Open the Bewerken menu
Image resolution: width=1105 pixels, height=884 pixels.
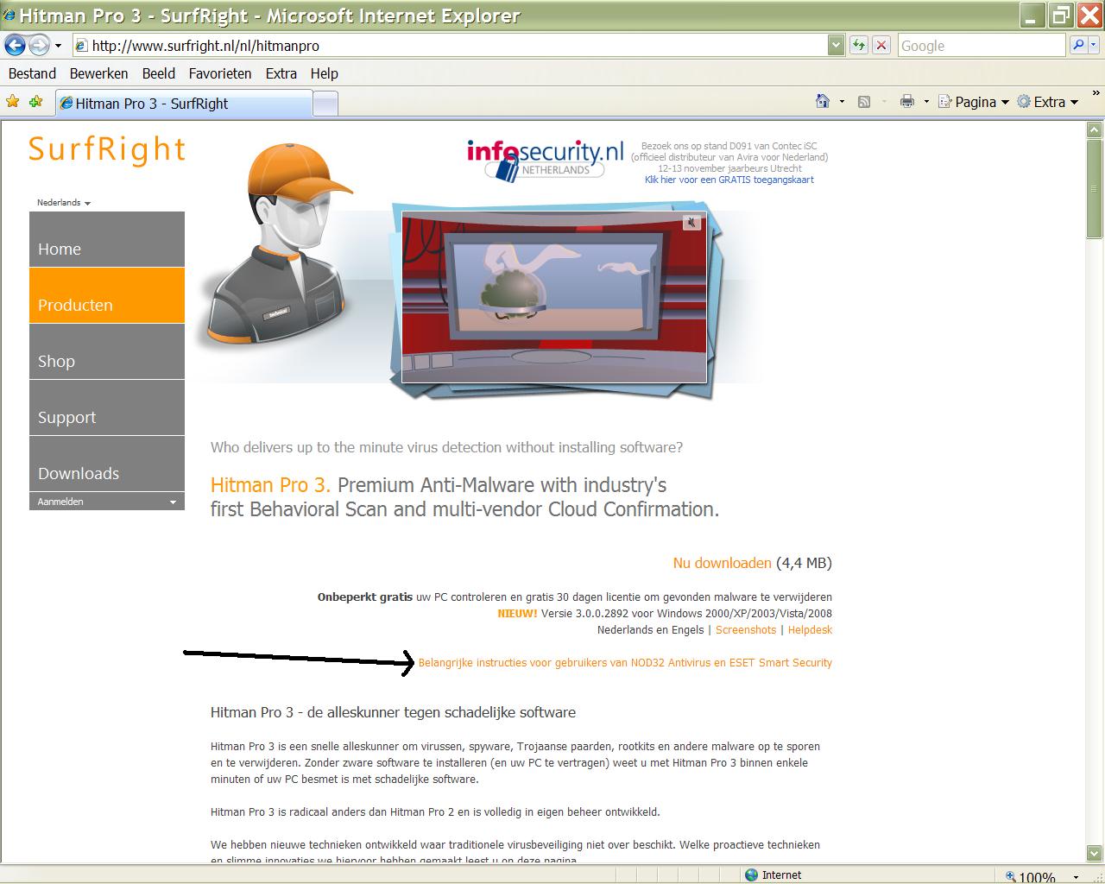[x=98, y=73]
